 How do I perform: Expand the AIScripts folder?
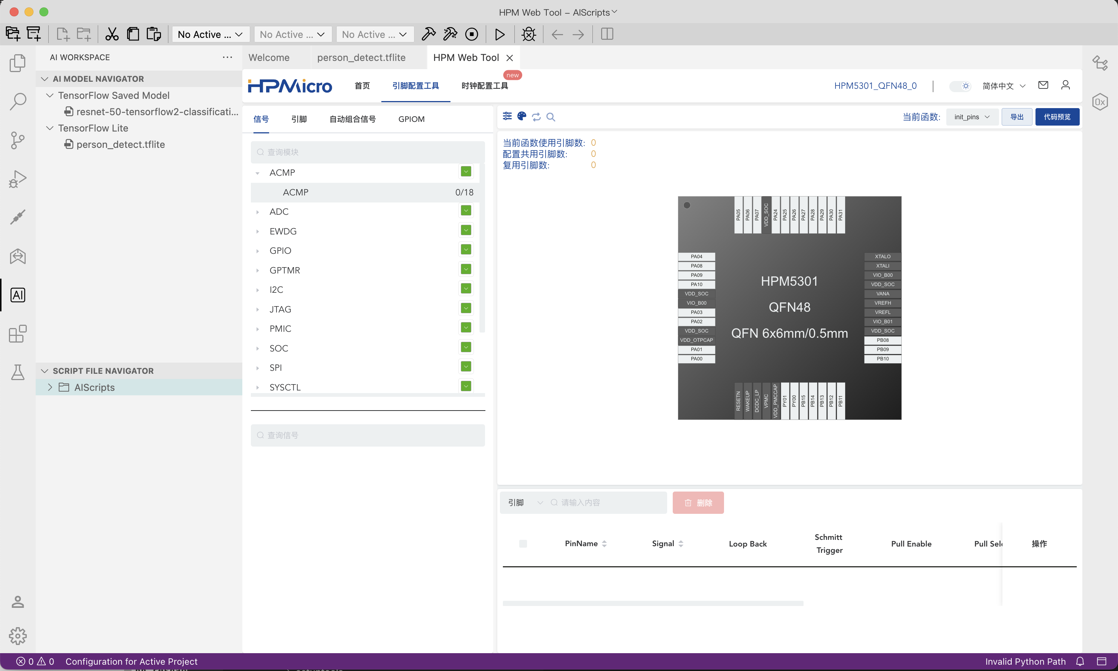tap(50, 387)
